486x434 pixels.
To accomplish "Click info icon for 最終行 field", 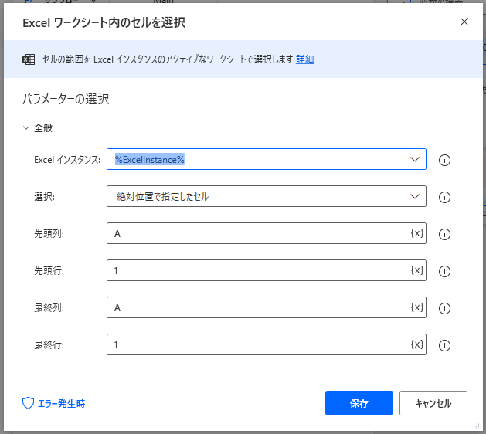I will 444,345.
